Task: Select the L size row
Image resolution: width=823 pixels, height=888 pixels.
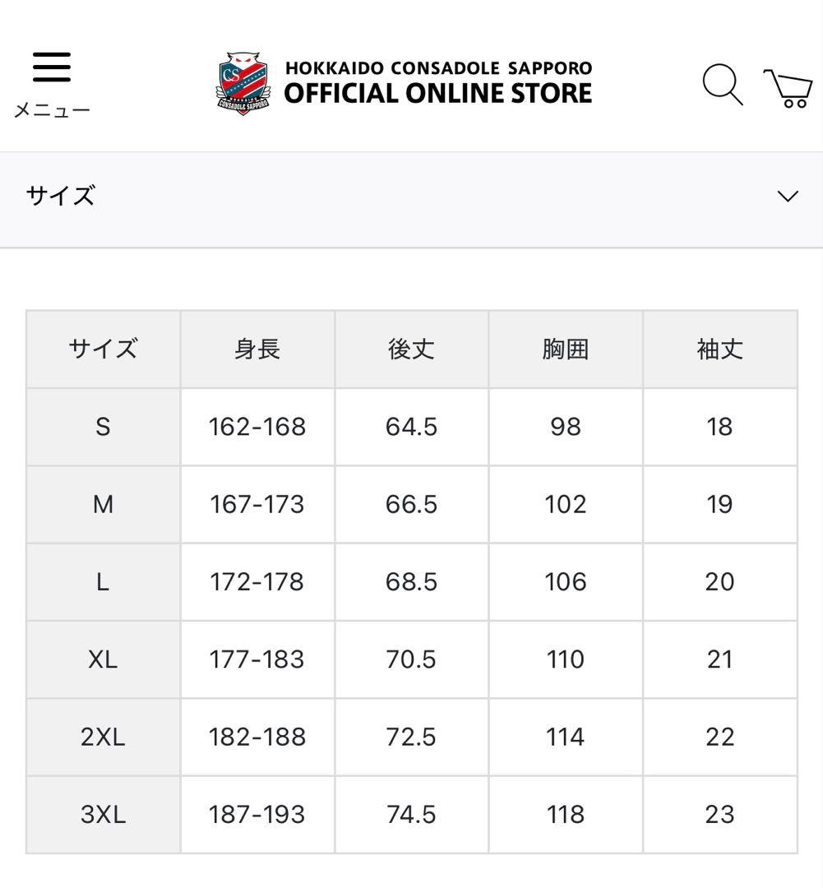Action: 103,581
